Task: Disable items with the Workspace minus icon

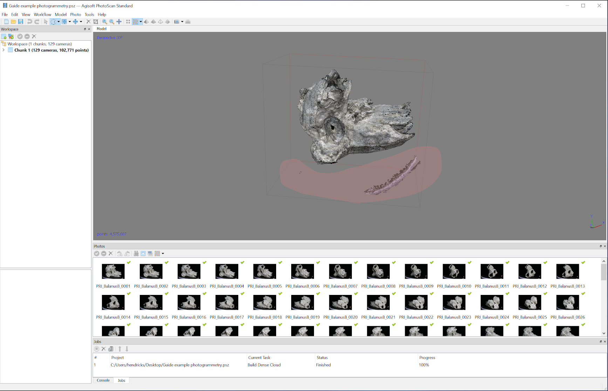Action: click(27, 36)
